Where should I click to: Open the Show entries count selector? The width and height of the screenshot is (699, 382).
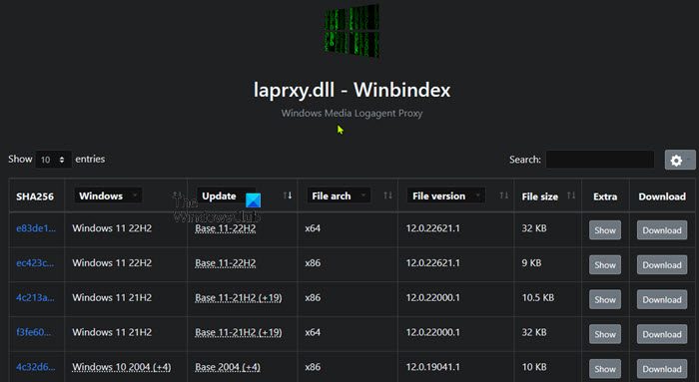pyautogui.click(x=53, y=160)
